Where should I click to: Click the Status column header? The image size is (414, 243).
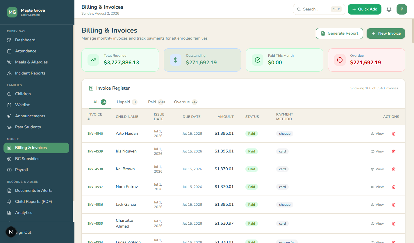coord(252,117)
